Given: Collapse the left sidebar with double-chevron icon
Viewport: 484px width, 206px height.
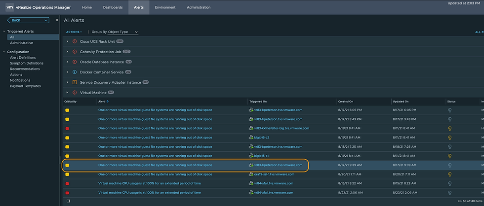Looking at the screenshot, I should (x=57, y=20).
